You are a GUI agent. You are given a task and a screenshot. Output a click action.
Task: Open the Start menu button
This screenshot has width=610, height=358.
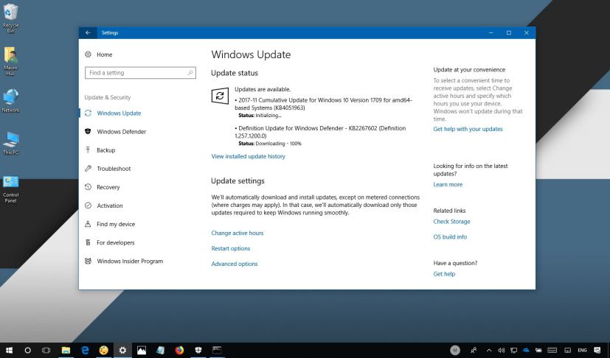(9, 350)
